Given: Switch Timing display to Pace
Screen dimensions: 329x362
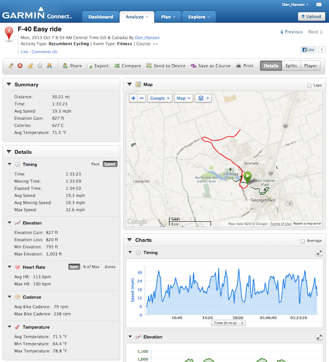Looking at the screenshot, I should 96,164.
